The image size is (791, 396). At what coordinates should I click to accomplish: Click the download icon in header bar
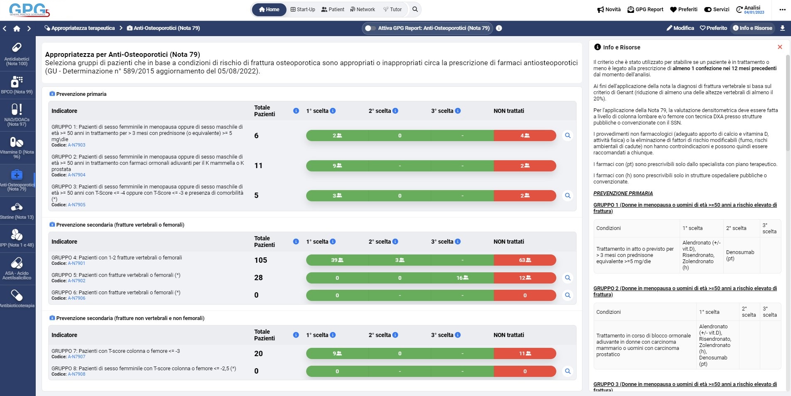782,28
